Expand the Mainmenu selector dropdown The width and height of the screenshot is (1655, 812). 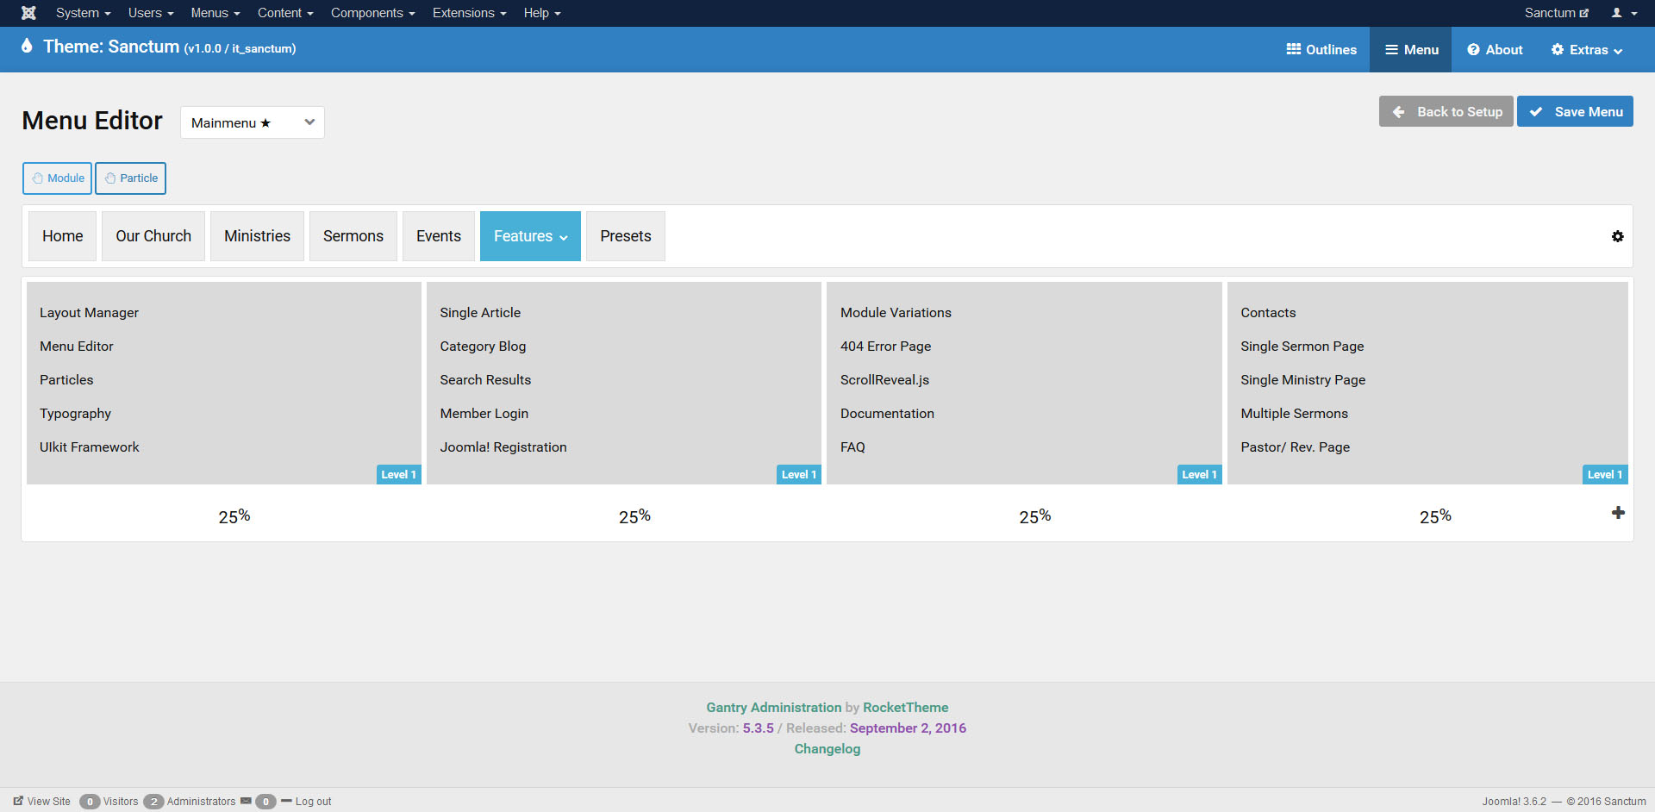click(x=252, y=122)
